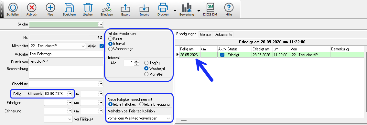Open the DIOS DM QM icon
This screenshot has width=367, height=125.
click(x=210, y=7)
